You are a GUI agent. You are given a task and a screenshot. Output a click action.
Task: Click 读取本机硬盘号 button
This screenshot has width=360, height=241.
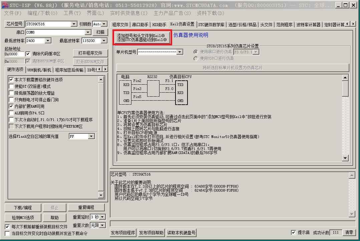pyautogui.click(x=181, y=233)
